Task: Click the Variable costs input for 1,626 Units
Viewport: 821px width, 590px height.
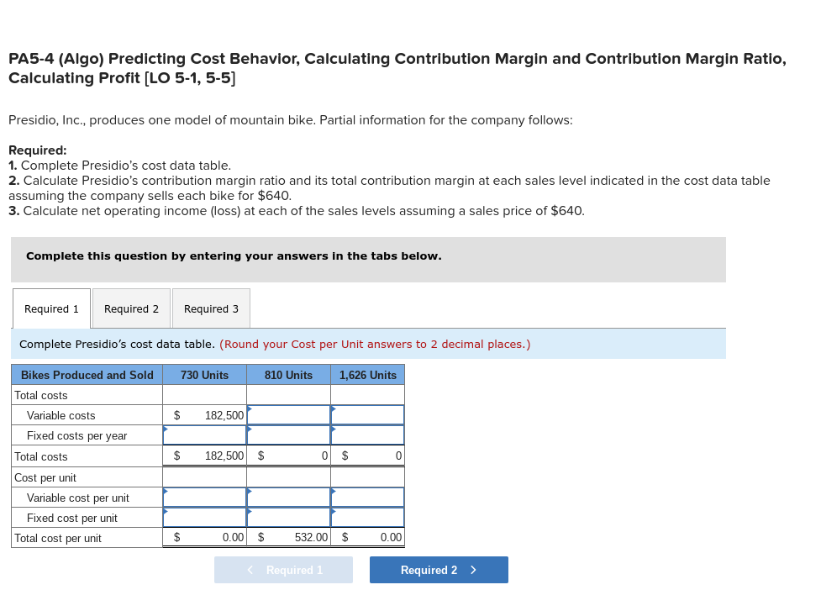Action: coord(367,415)
